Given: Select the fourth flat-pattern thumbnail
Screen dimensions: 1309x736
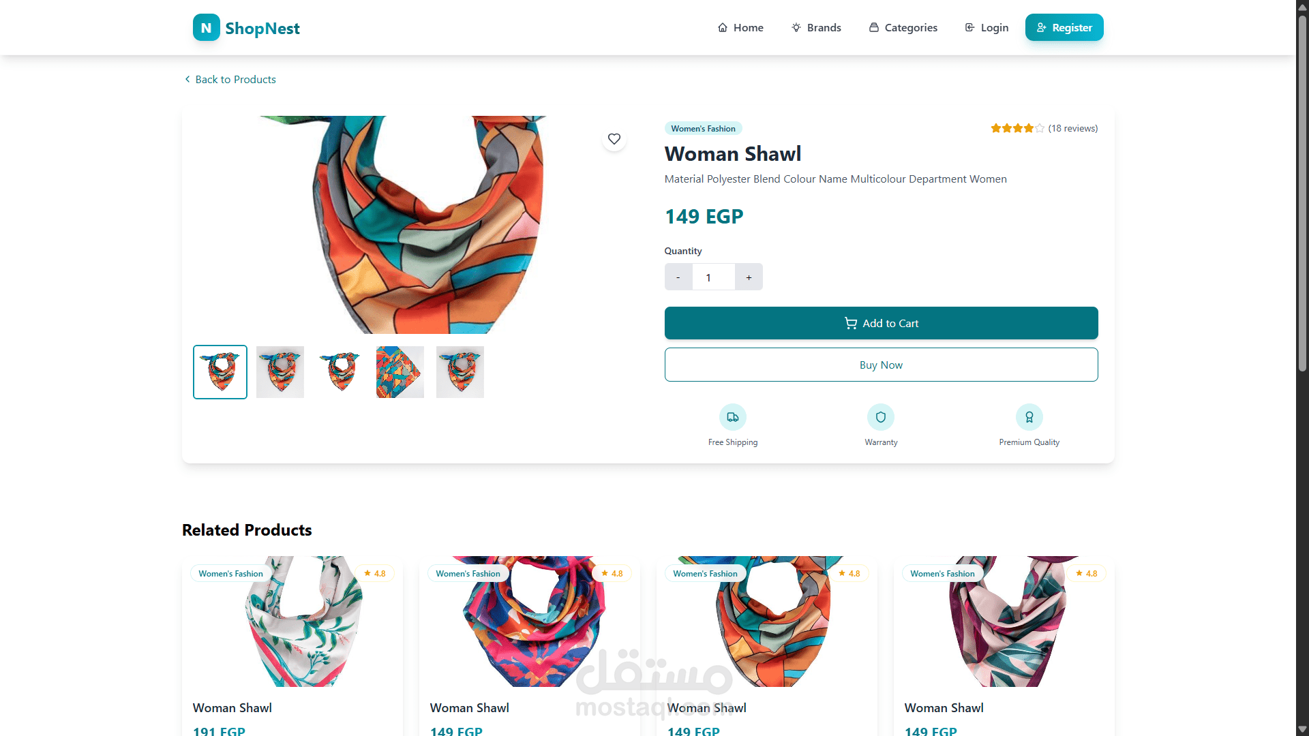Looking at the screenshot, I should point(400,372).
